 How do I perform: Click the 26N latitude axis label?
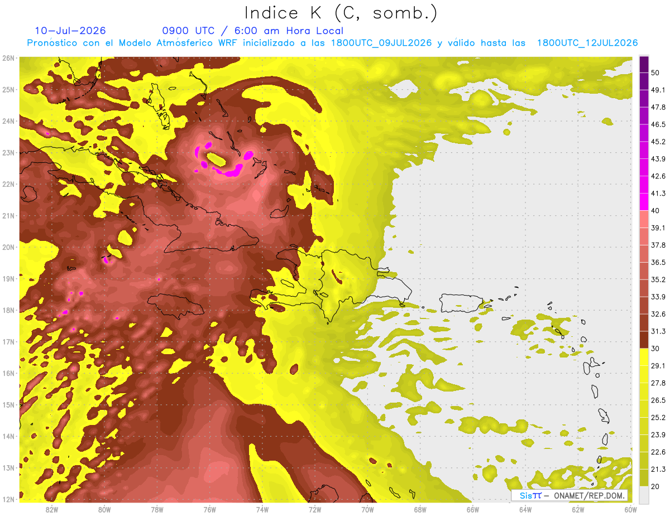click(8, 58)
